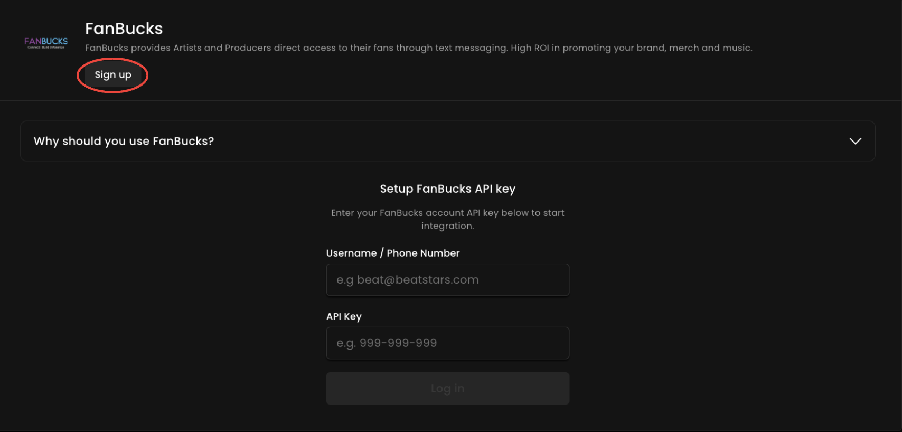Click the Sign up button
The image size is (902, 432).
pos(112,75)
